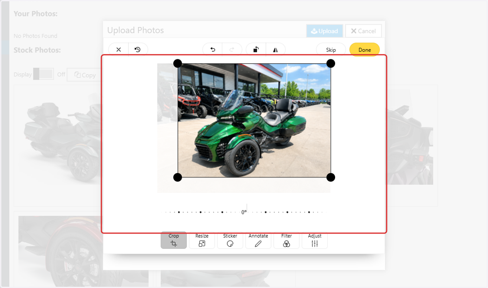Image resolution: width=488 pixels, height=288 pixels.
Task: Click the top-right crop handle
Action: click(x=331, y=63)
